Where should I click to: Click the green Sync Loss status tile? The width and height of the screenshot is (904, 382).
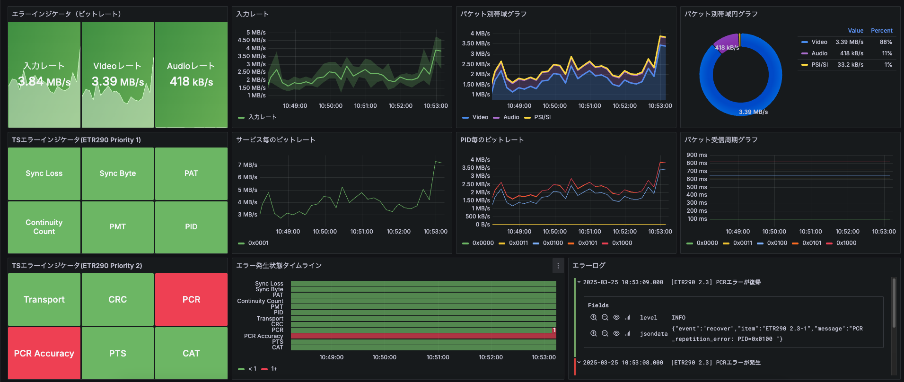pyautogui.click(x=44, y=174)
